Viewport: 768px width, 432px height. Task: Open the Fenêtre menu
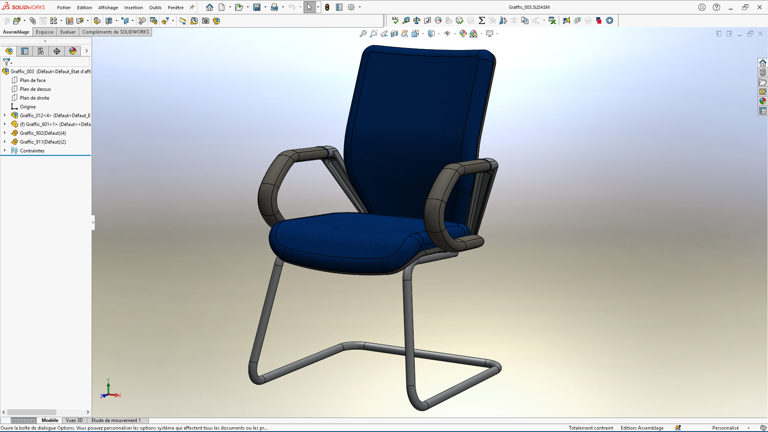click(176, 8)
